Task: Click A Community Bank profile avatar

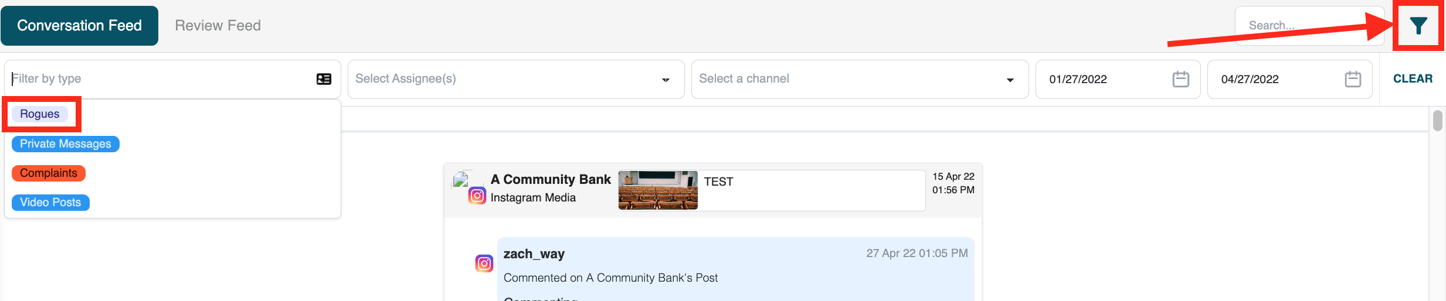Action: coord(461,179)
